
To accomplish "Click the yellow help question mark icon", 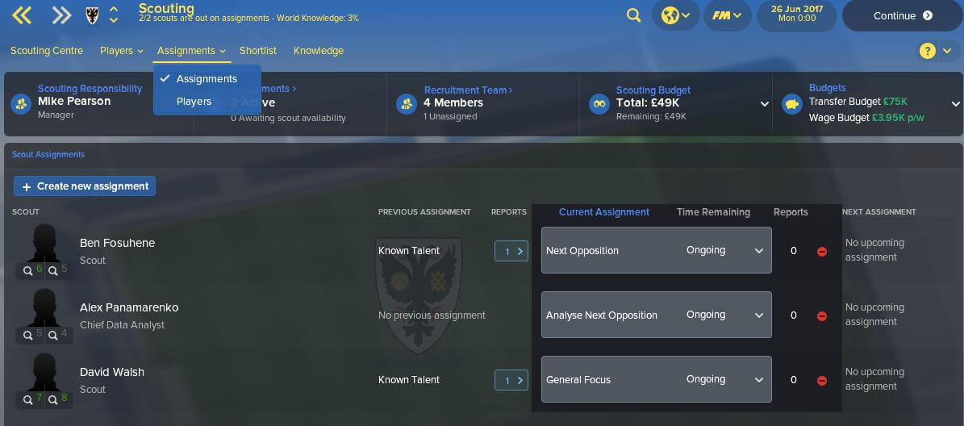I will 927,50.
